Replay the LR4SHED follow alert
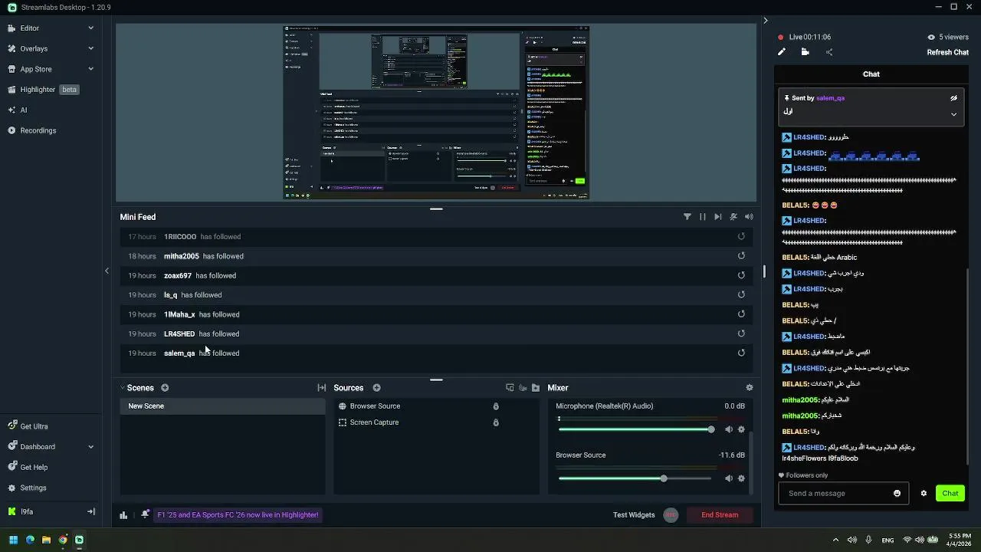The height and width of the screenshot is (552, 981). (x=741, y=333)
